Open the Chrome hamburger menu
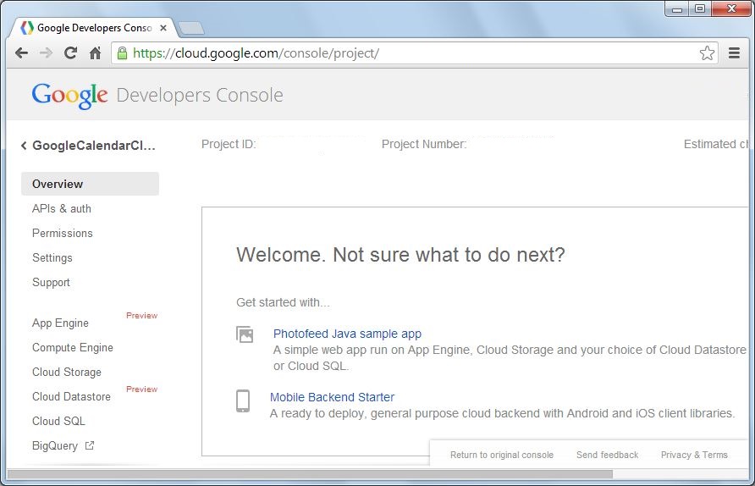 (734, 53)
